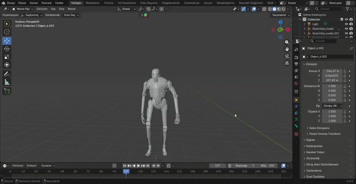Open Seçenekler options dropdown
356x184 pixels.
(x=281, y=15)
